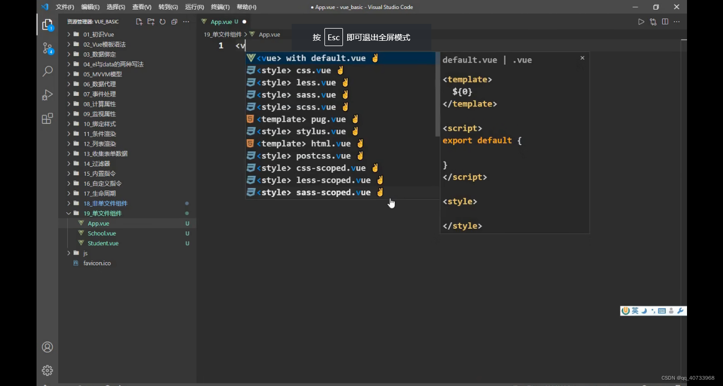
Task: Click the IME moon icon
Action: (x=644, y=311)
